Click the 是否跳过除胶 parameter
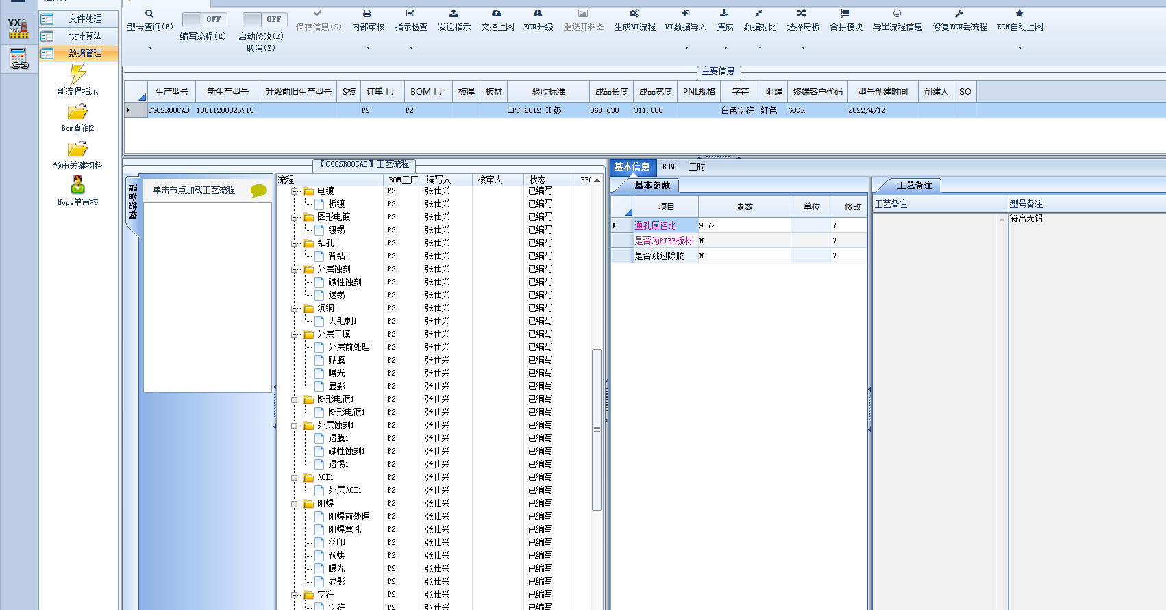 (x=660, y=256)
